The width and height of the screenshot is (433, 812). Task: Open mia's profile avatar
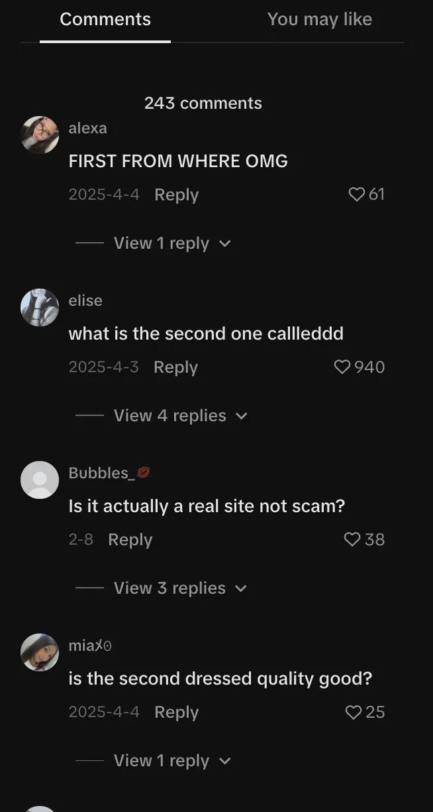[40, 652]
